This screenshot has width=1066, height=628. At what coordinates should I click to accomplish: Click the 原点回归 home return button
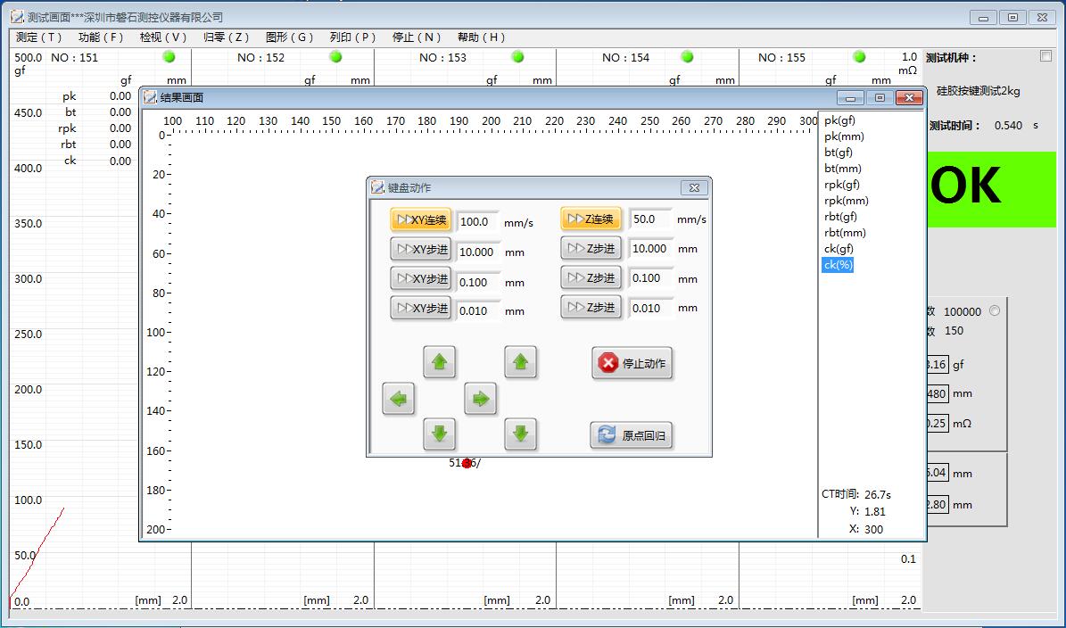tap(632, 435)
